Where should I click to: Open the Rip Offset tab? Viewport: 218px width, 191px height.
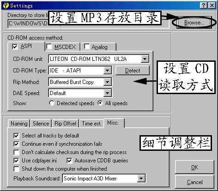[66, 124]
